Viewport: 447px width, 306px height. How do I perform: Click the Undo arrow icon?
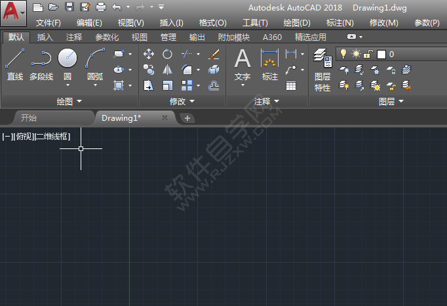pyautogui.click(x=116, y=7)
